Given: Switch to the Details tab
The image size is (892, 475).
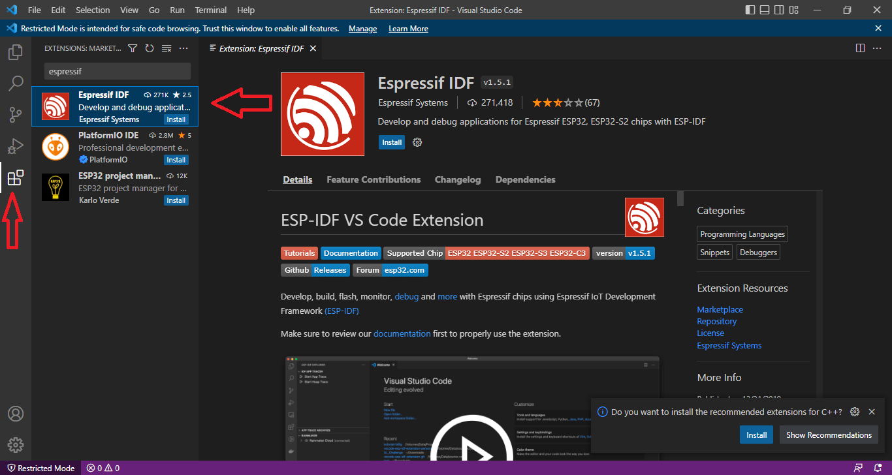Looking at the screenshot, I should coord(298,179).
